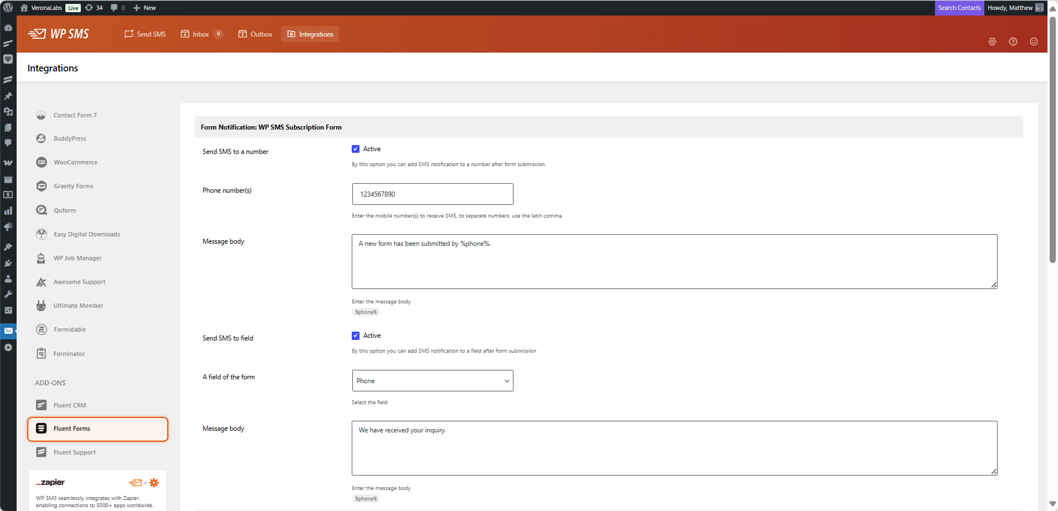Select the Integrations tab
Screen dimensions: 1058x511
pyautogui.click(x=310, y=34)
